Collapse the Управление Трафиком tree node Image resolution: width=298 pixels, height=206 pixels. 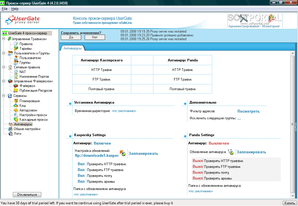pyautogui.click(x=3, y=39)
